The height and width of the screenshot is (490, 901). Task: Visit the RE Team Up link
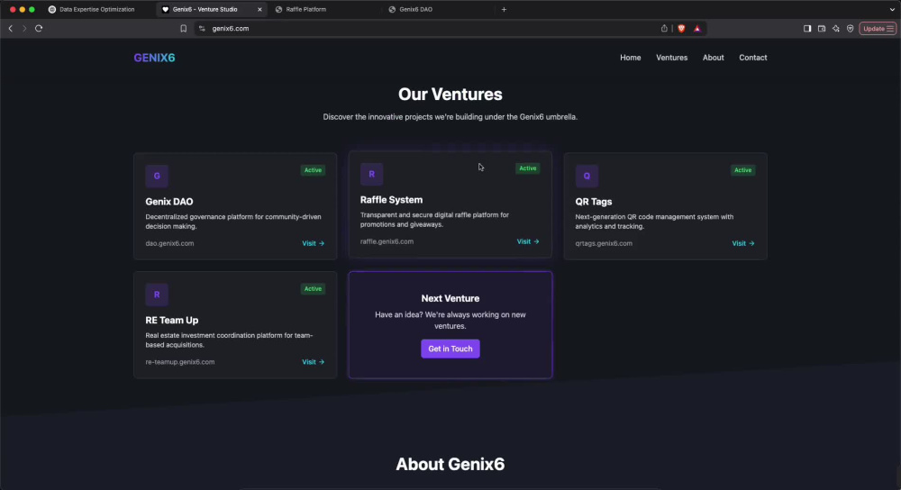[314, 362]
